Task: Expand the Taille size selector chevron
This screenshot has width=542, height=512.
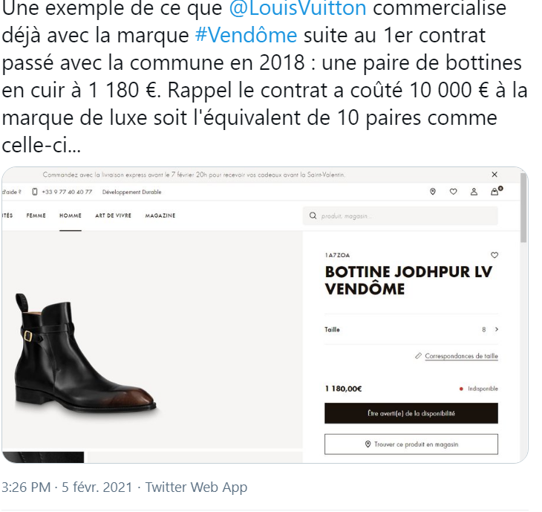Action: click(x=497, y=329)
